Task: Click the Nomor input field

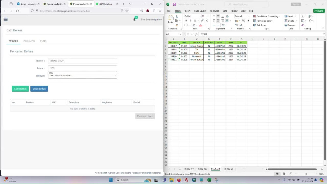Action: tap(83, 61)
